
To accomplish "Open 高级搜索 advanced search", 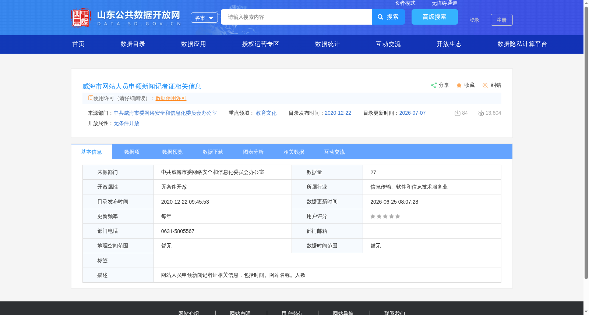I will point(435,17).
